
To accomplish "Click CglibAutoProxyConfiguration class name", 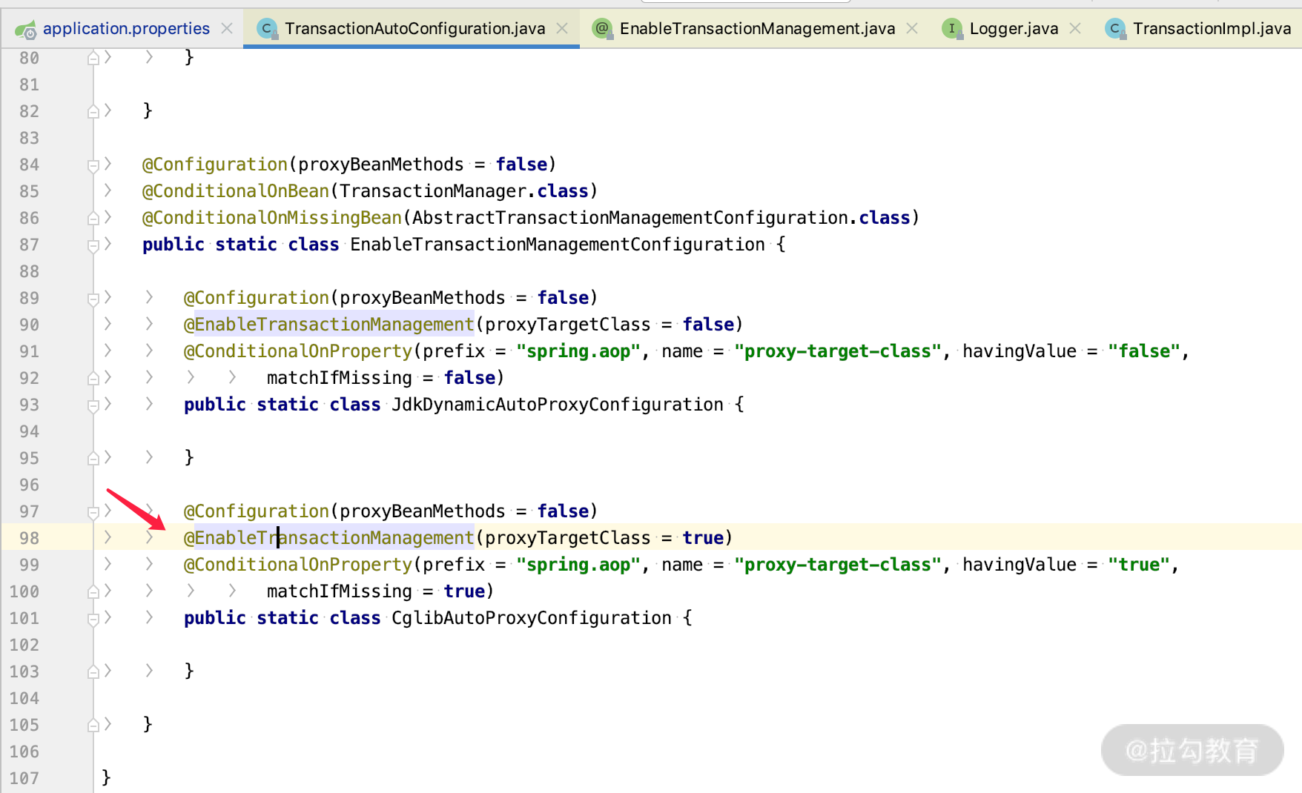I will coord(532,618).
